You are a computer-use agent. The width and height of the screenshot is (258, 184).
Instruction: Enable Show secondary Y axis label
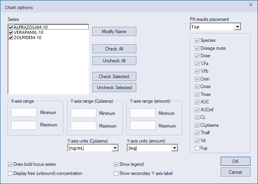(116, 173)
